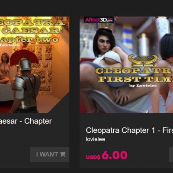
Task: Click the USD$ 6.00 price label
Action: tap(106, 155)
